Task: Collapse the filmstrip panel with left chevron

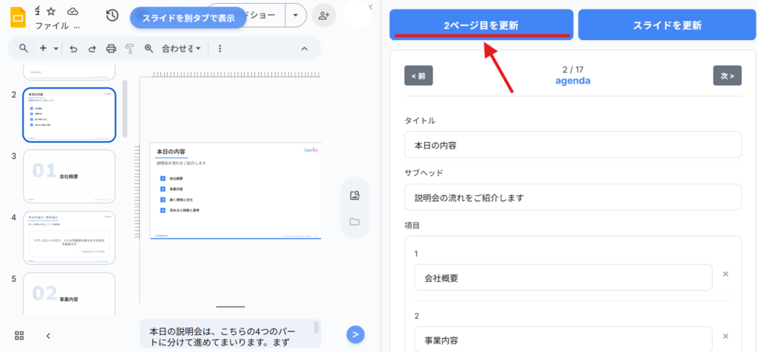Action: 48,335
